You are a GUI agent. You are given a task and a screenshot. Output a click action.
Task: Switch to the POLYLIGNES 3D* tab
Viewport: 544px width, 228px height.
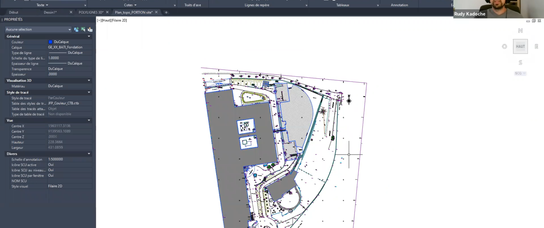91,12
